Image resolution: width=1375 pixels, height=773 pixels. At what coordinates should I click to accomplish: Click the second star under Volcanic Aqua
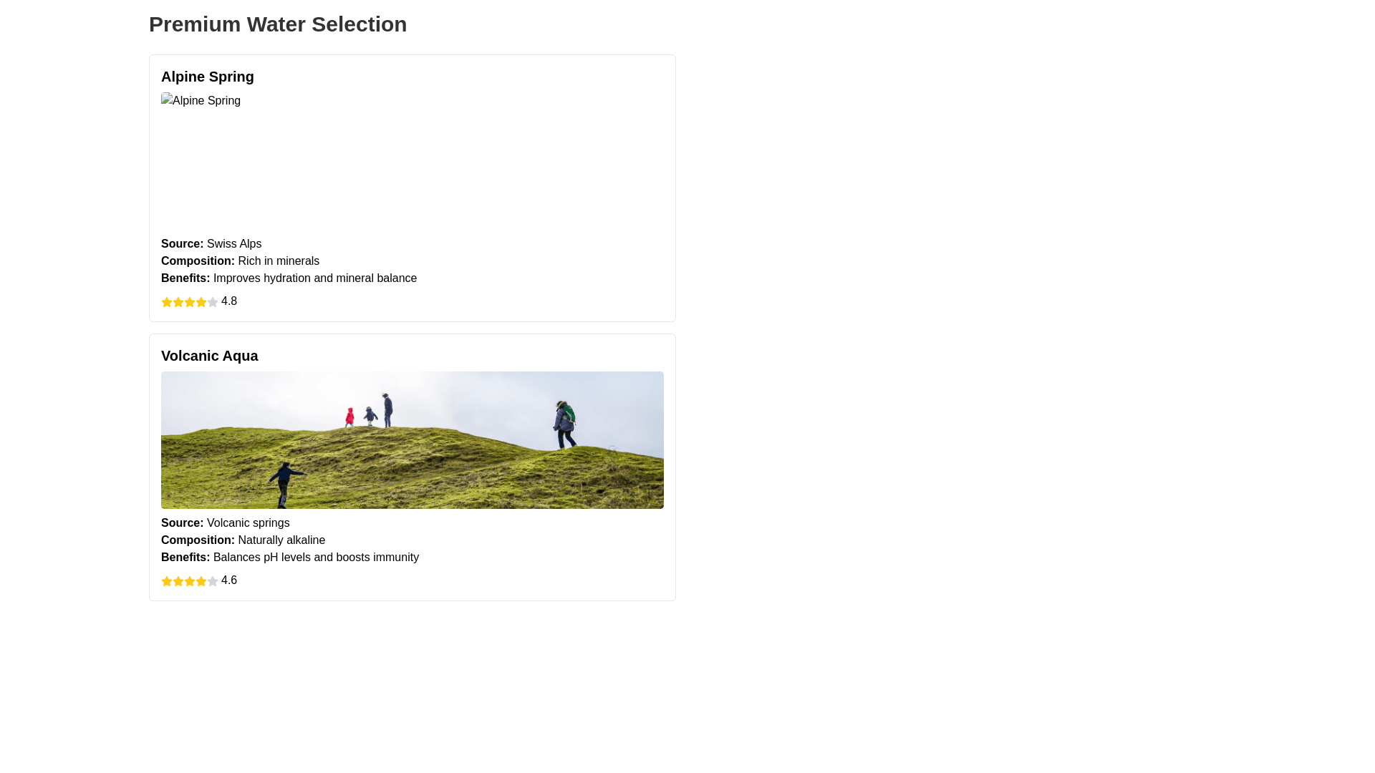178,581
